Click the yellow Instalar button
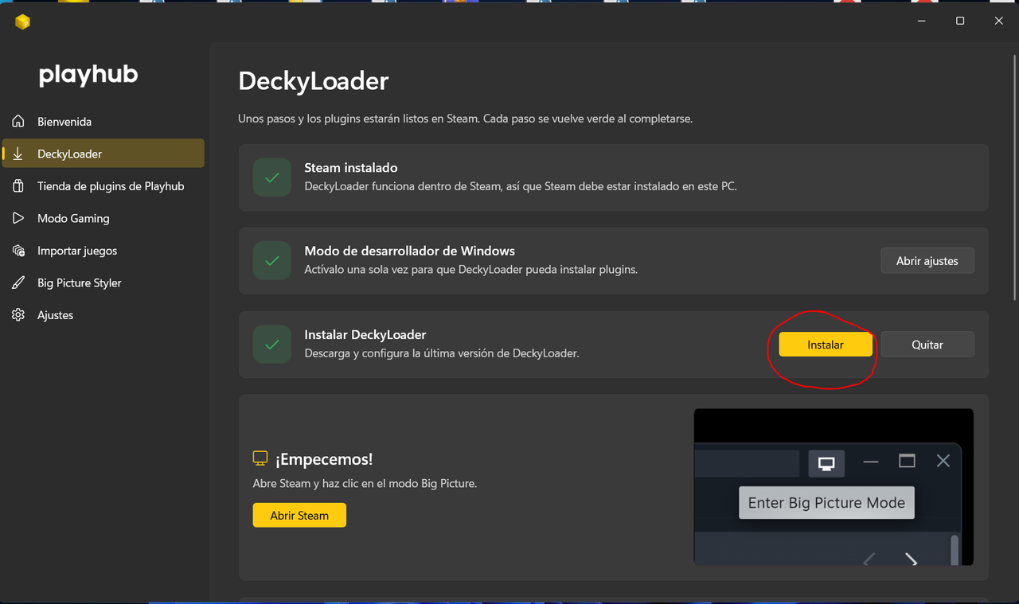The height and width of the screenshot is (604, 1019). click(826, 345)
